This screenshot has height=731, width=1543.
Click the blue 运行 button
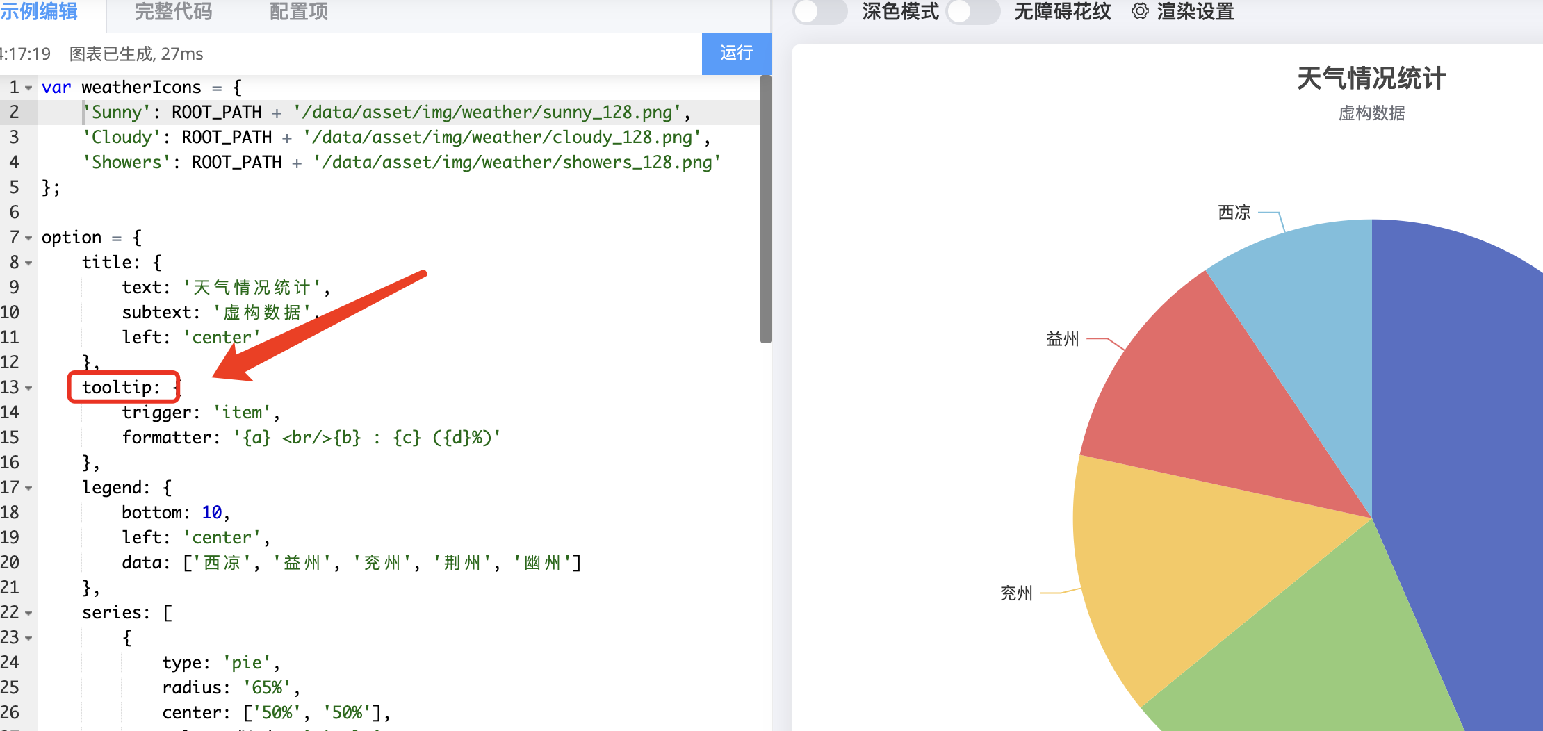click(736, 54)
